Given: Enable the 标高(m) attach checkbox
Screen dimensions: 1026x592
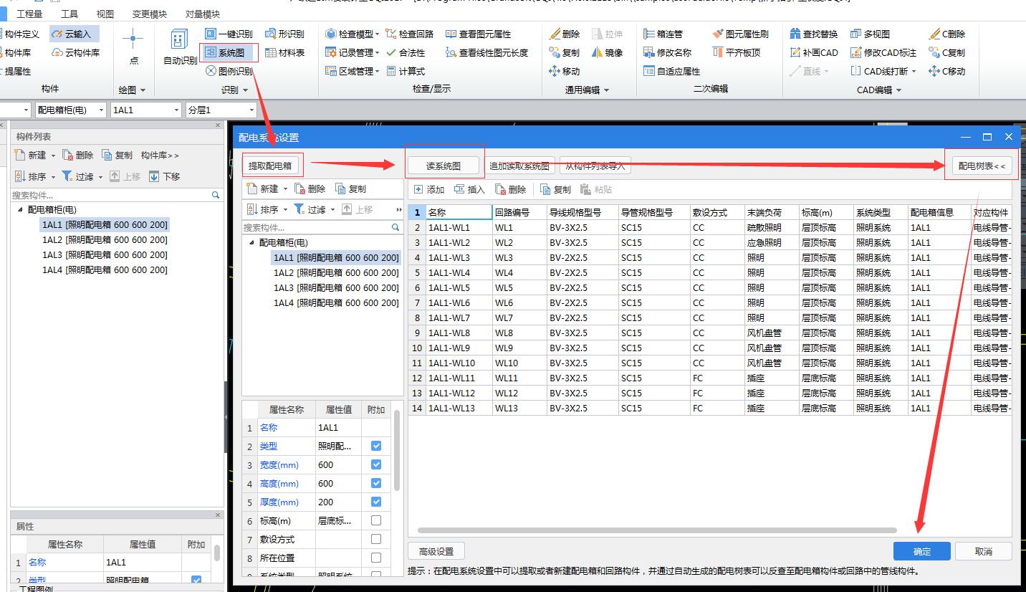Looking at the screenshot, I should [x=376, y=520].
